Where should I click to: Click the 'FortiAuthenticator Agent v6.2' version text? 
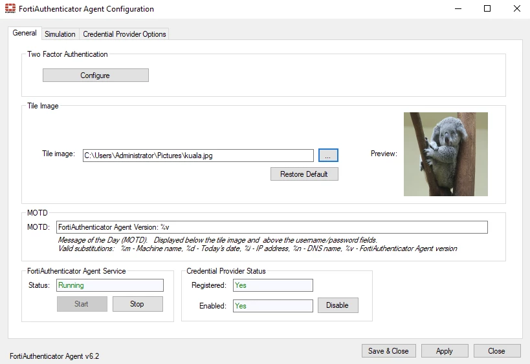point(54,356)
